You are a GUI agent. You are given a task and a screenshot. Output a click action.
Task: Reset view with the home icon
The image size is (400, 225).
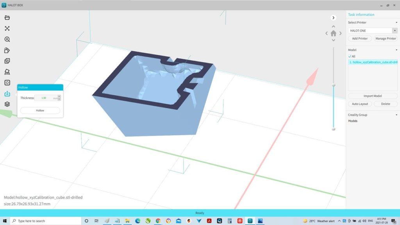click(x=333, y=33)
